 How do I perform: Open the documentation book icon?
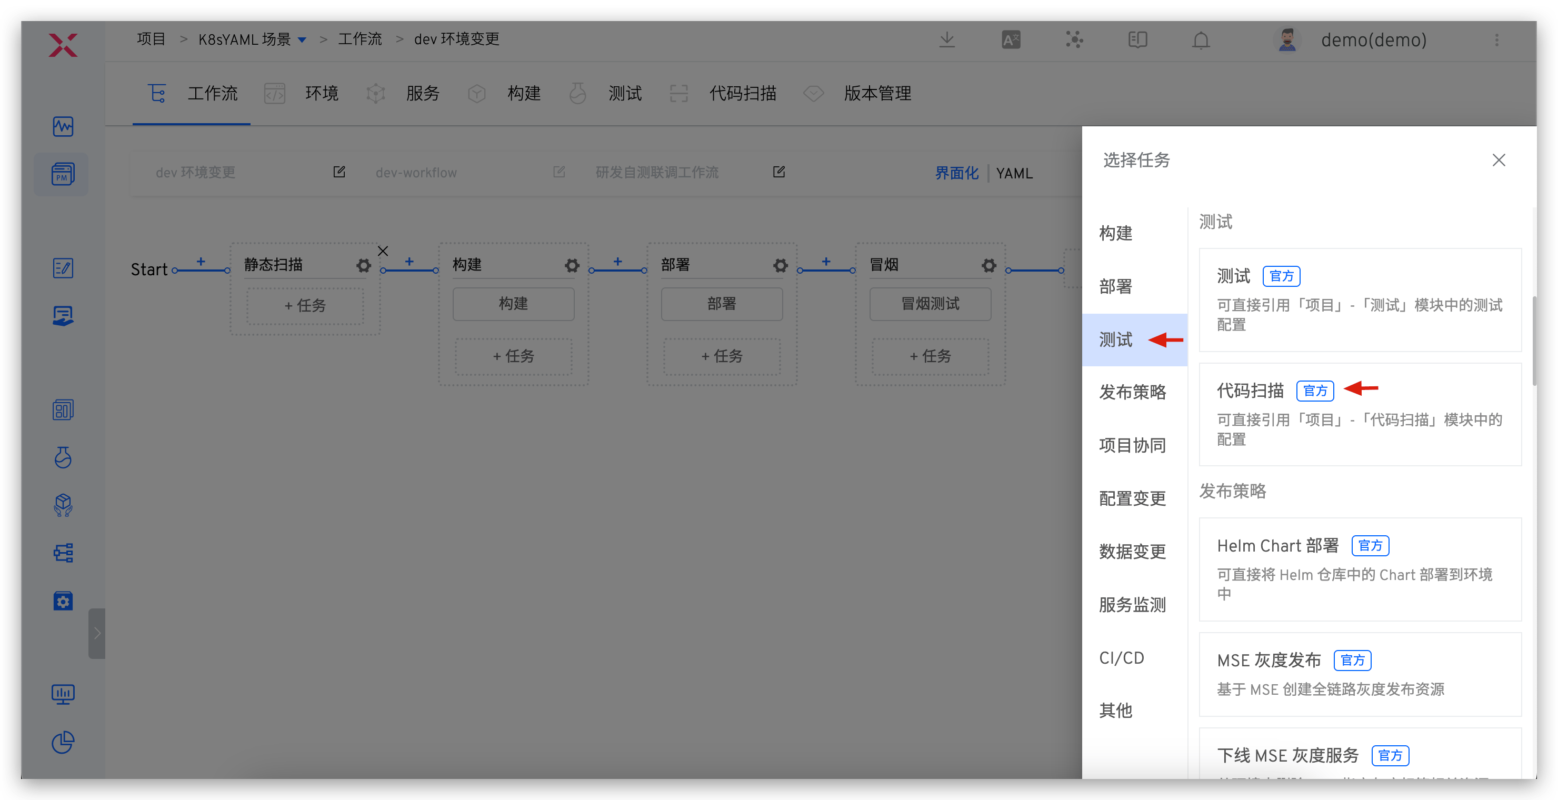1137,39
